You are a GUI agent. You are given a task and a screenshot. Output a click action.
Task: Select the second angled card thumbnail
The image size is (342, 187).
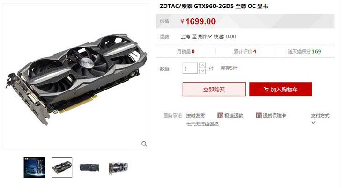[62, 167]
